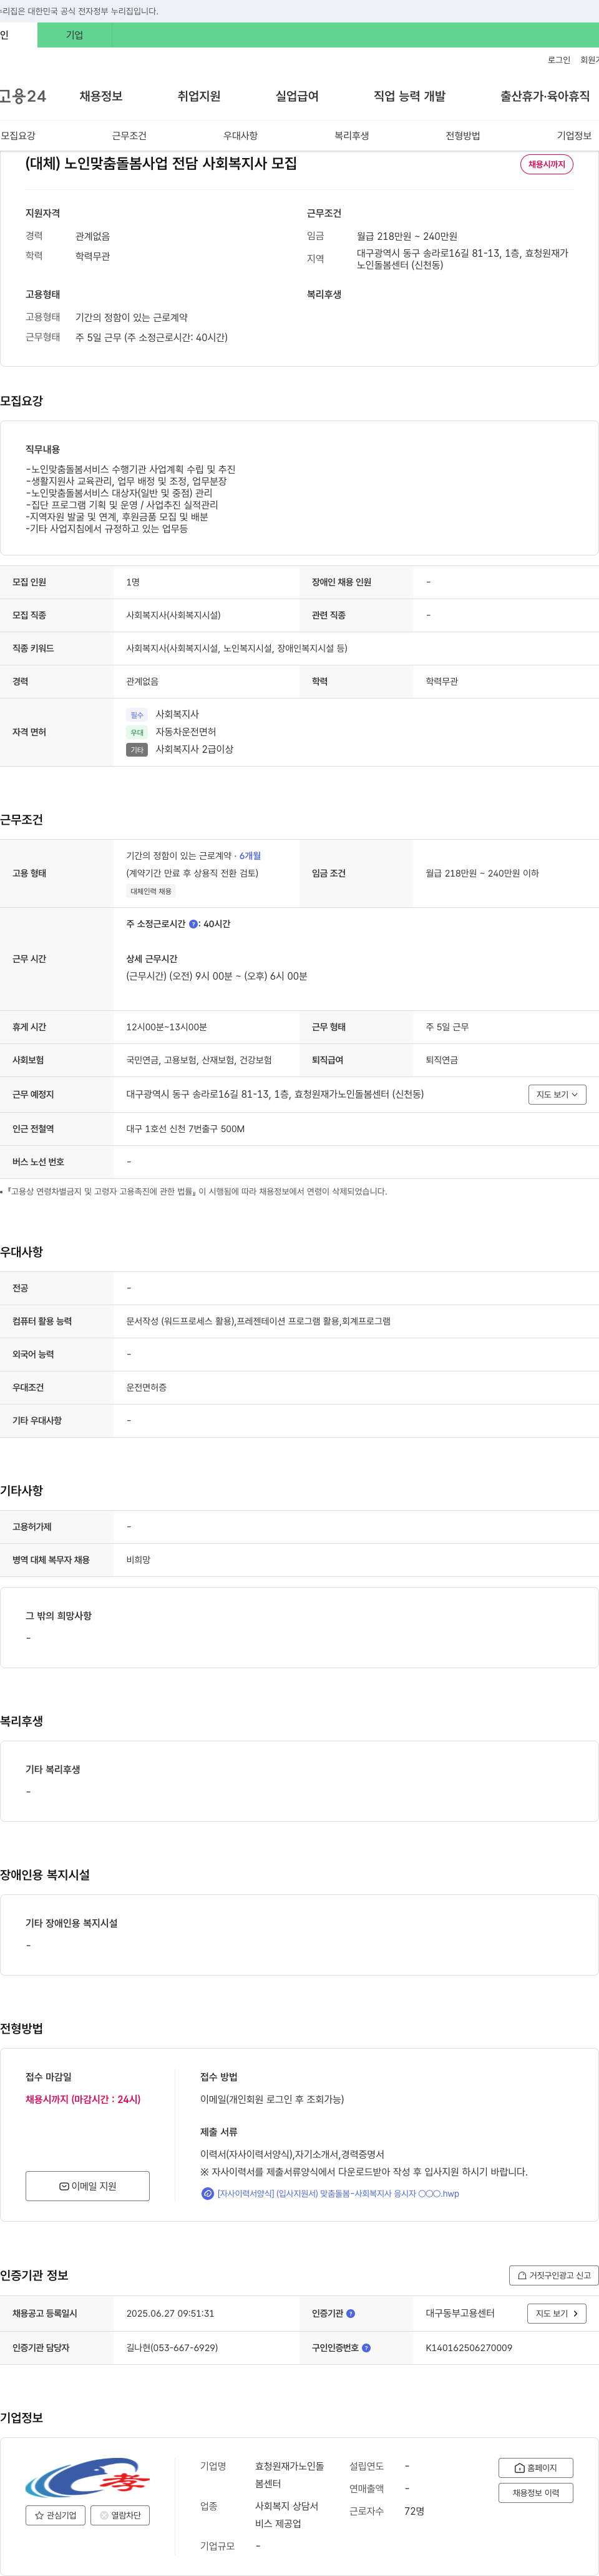
Task: Click the 우대 qualification tag
Action: point(137,732)
